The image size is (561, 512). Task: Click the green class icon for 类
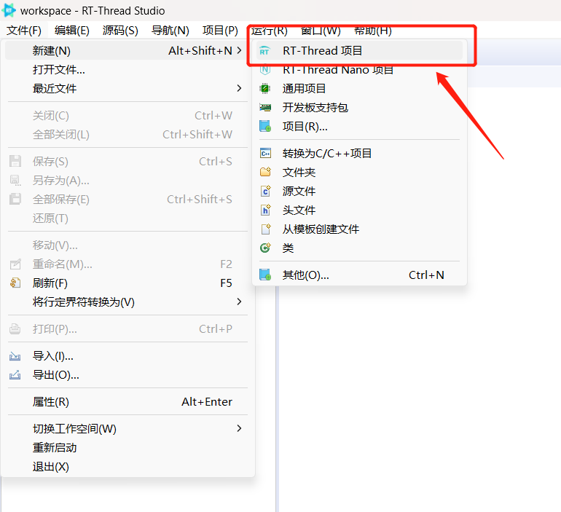click(265, 248)
